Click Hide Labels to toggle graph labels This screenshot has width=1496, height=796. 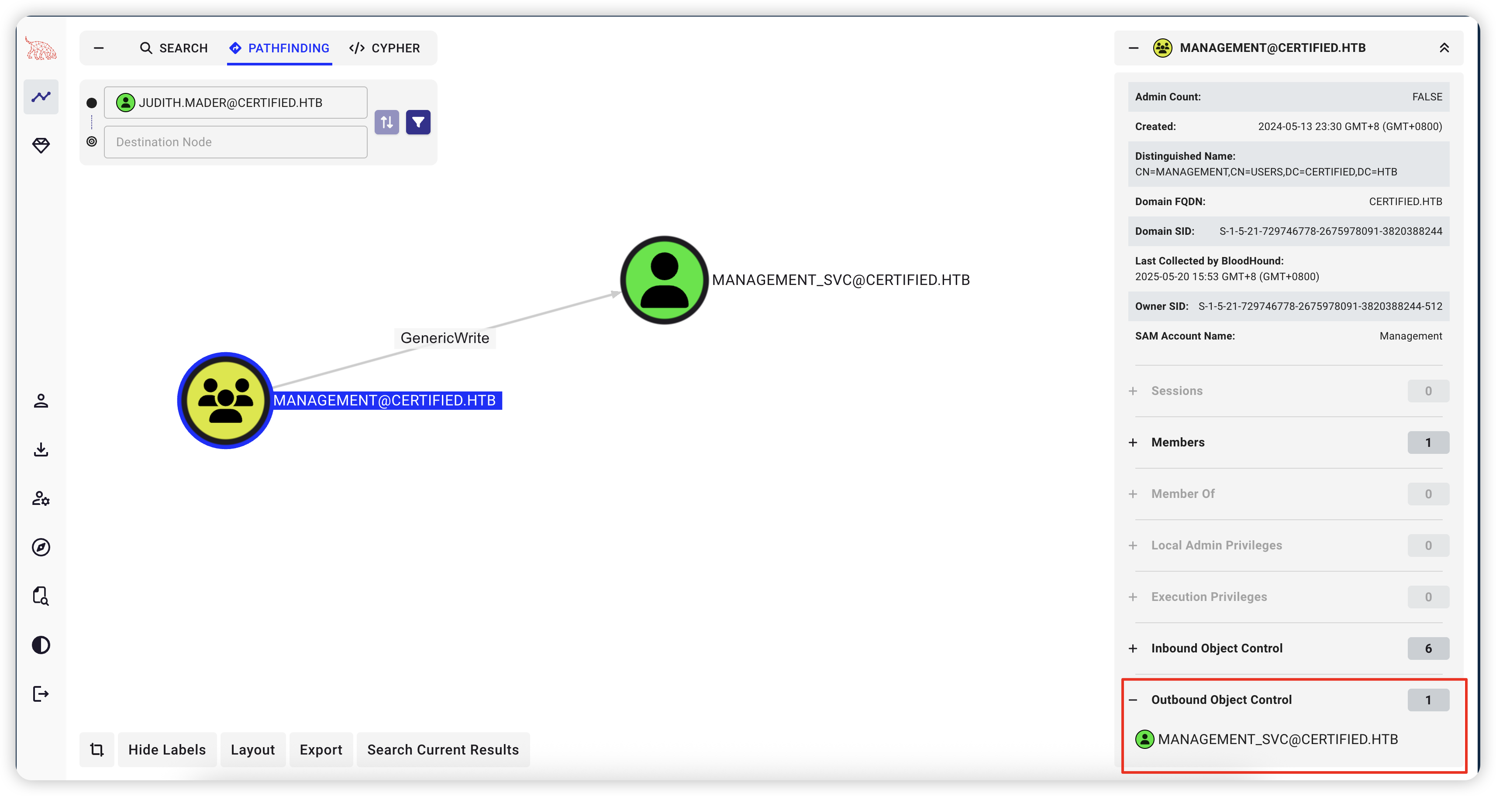click(167, 750)
